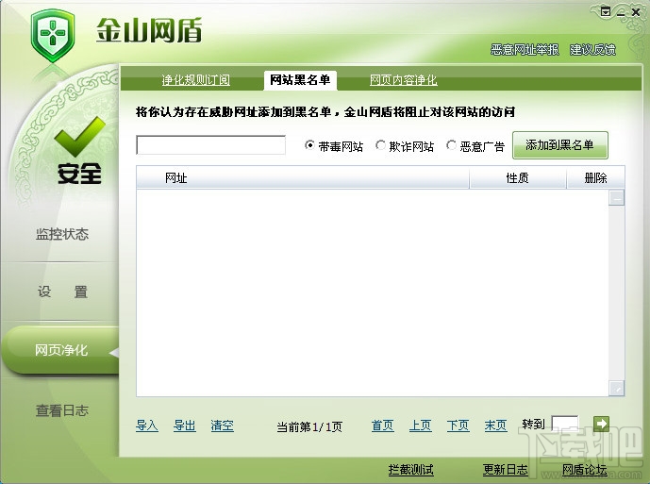Open 查看日志 in the sidebar
The width and height of the screenshot is (650, 484).
tap(62, 410)
